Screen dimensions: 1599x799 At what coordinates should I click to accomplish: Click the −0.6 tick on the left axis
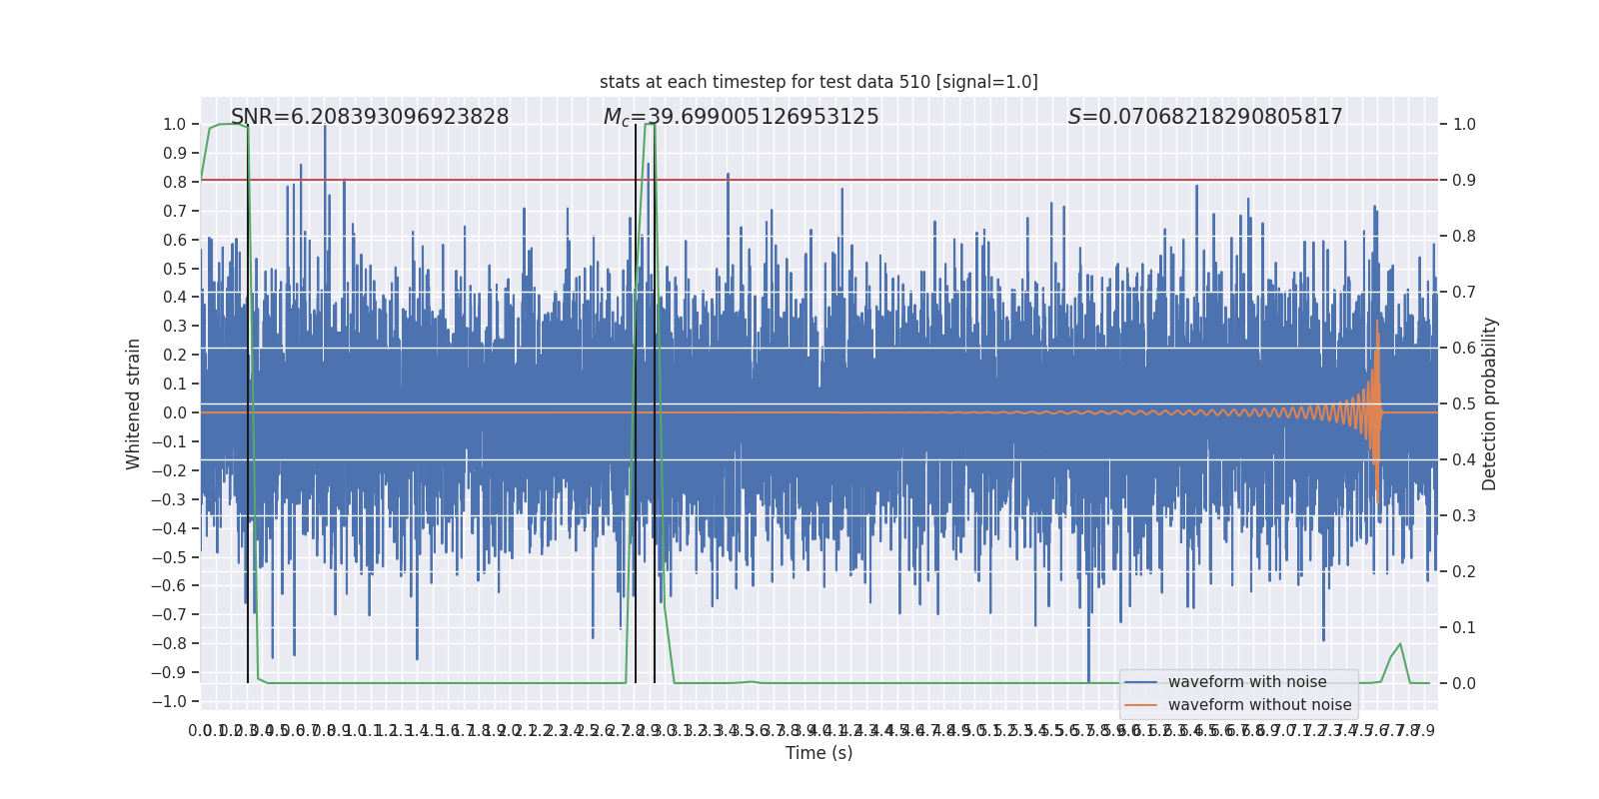(x=169, y=586)
